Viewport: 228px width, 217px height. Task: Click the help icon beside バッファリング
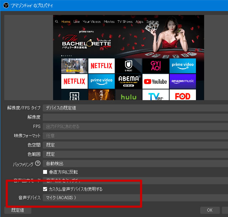(x=37, y=164)
